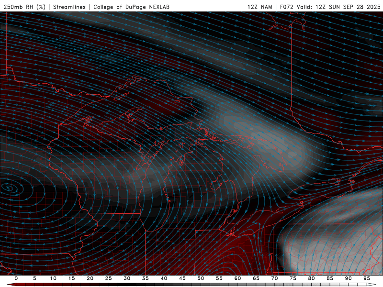Image resolution: width=383 pixels, height=287 pixels.
Task: Click 'College of DuPage NEXLAB' text
Action: click(x=131, y=7)
